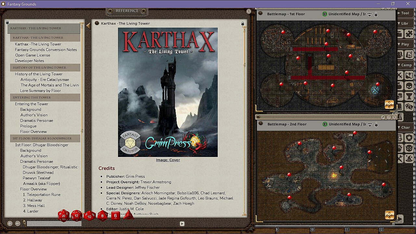Image resolution: width=416 pixels, height=234 pixels.
Task: Select '3. Mess Hall' in floor overview
Action: click(34, 206)
